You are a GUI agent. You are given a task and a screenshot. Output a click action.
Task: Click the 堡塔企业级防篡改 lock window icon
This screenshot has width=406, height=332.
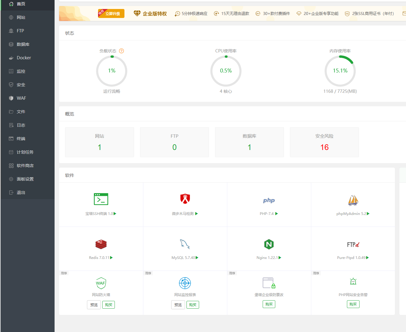click(x=269, y=283)
